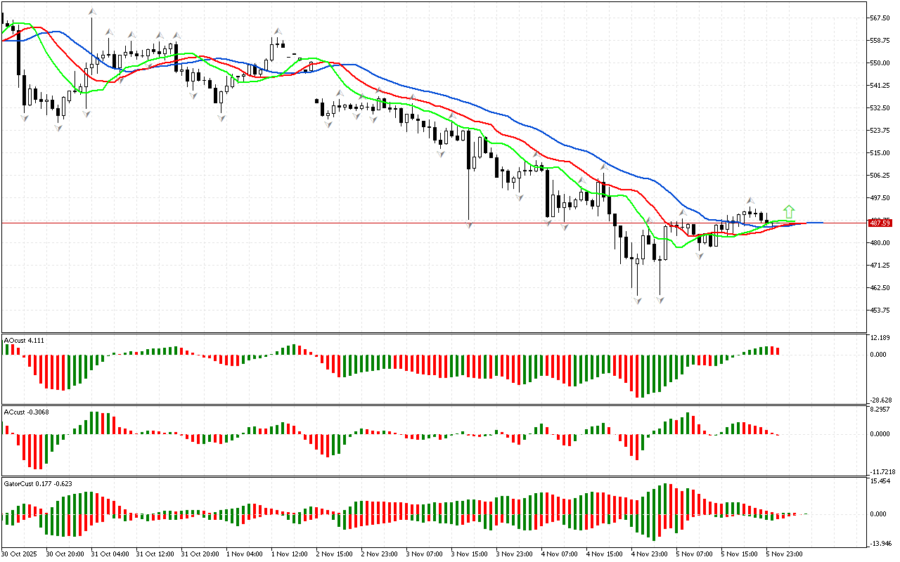Click the green up arrow signal

(789, 211)
